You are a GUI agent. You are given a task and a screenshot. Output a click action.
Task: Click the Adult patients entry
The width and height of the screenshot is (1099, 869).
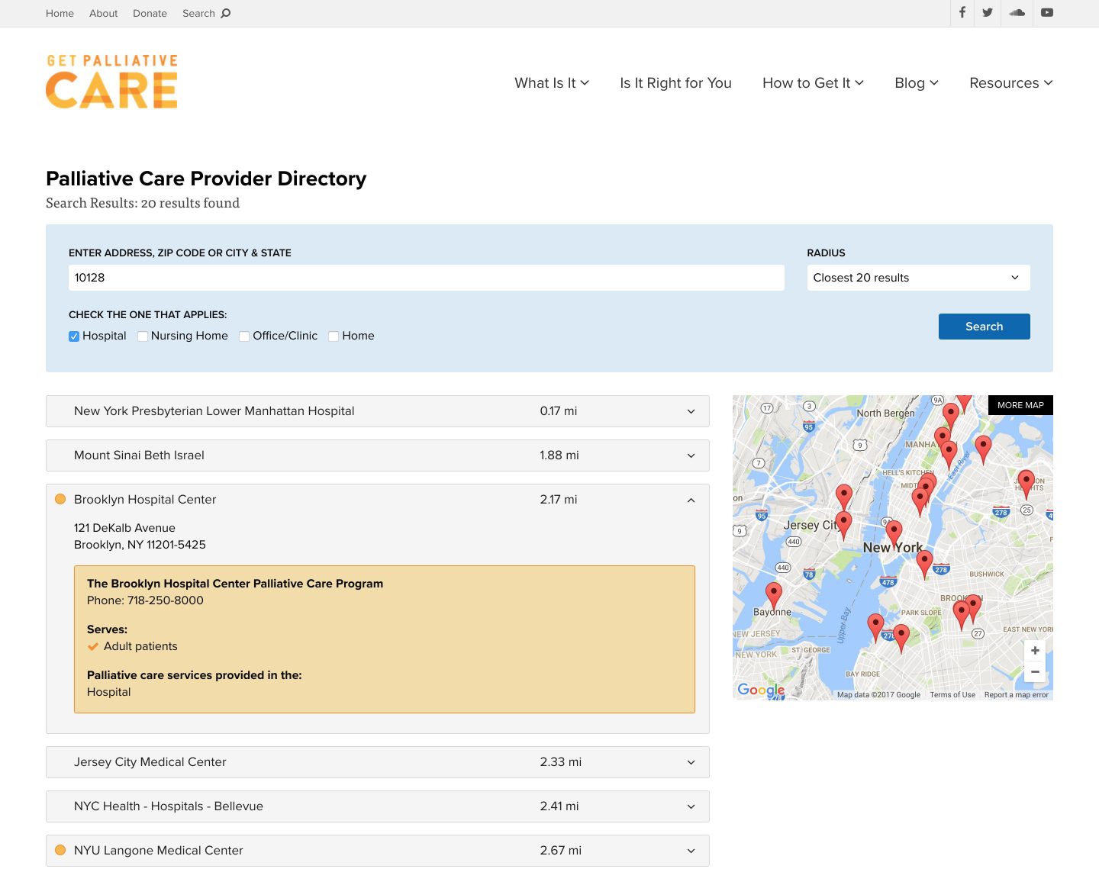(140, 646)
